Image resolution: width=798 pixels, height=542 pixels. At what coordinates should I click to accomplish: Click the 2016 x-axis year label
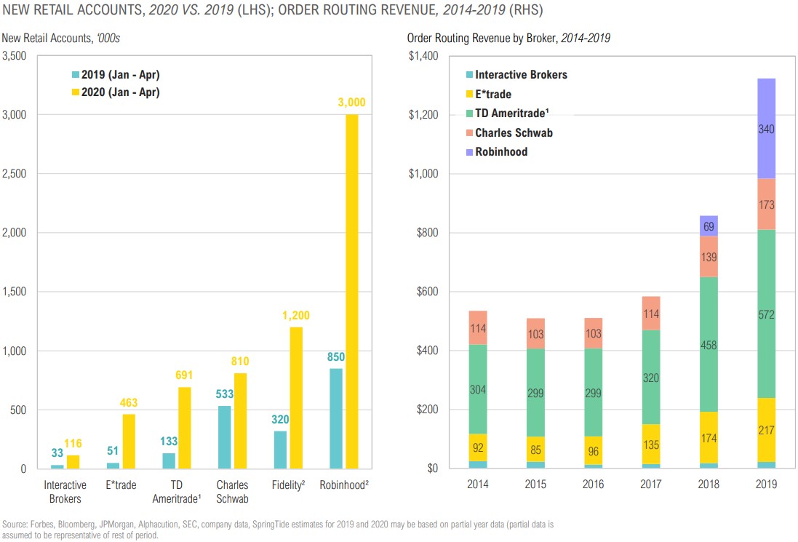click(x=591, y=485)
